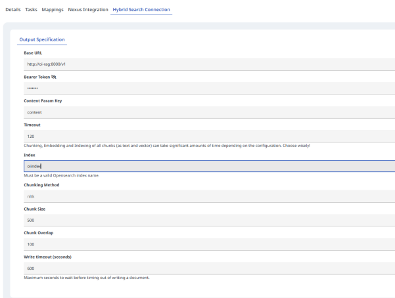
Task: Click the "Content Param Key" label text
Action: (43, 100)
